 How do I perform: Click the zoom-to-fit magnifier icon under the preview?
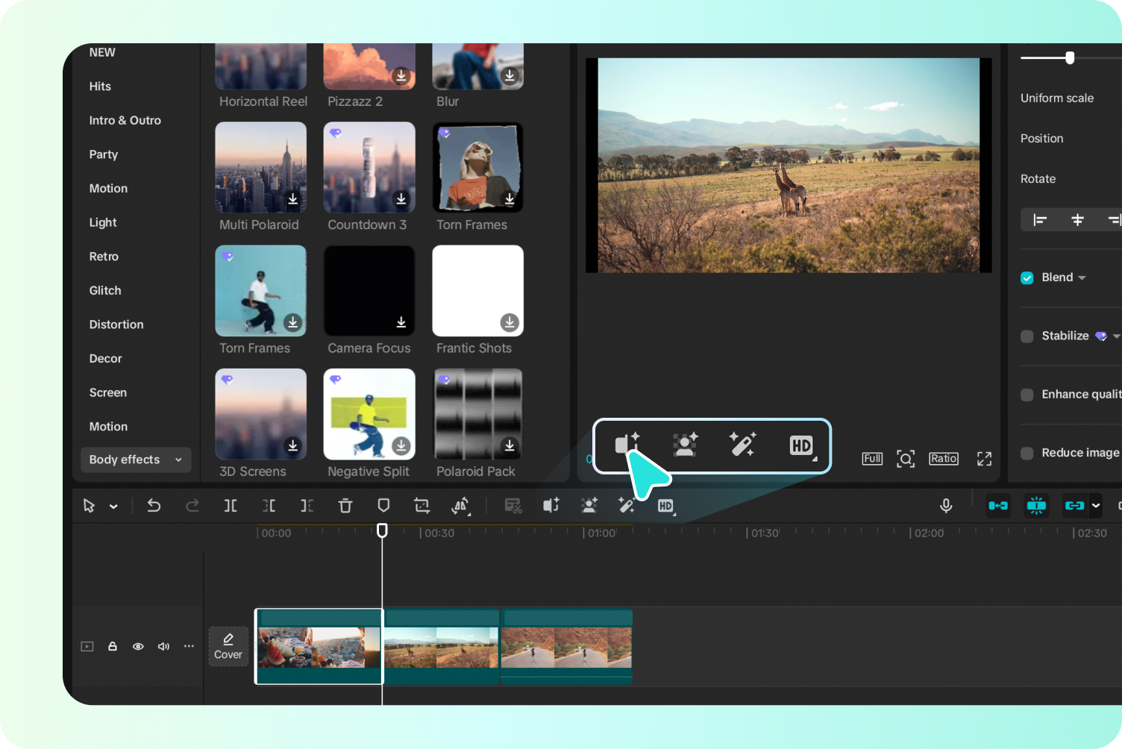coord(906,458)
